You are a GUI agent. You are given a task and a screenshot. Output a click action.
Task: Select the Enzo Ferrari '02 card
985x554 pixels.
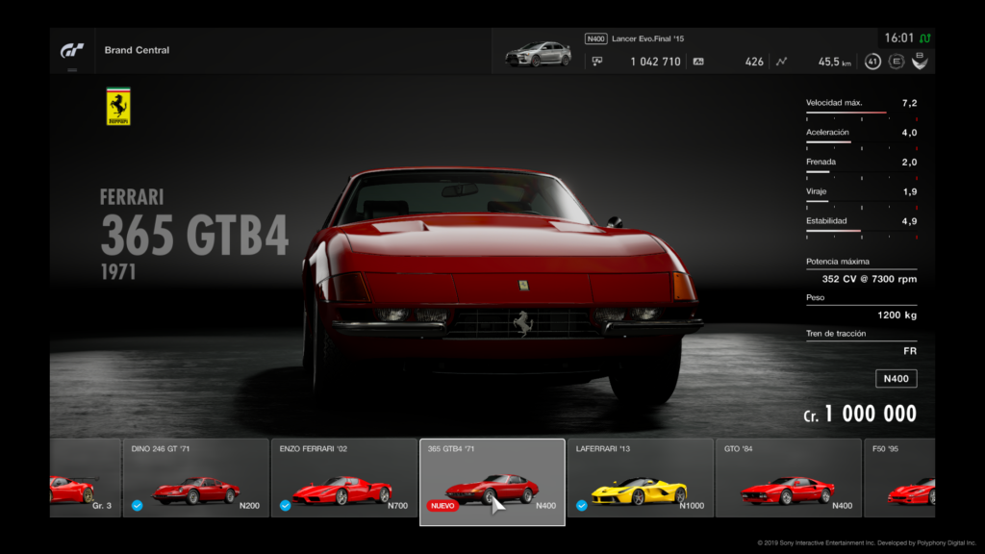[x=344, y=478]
